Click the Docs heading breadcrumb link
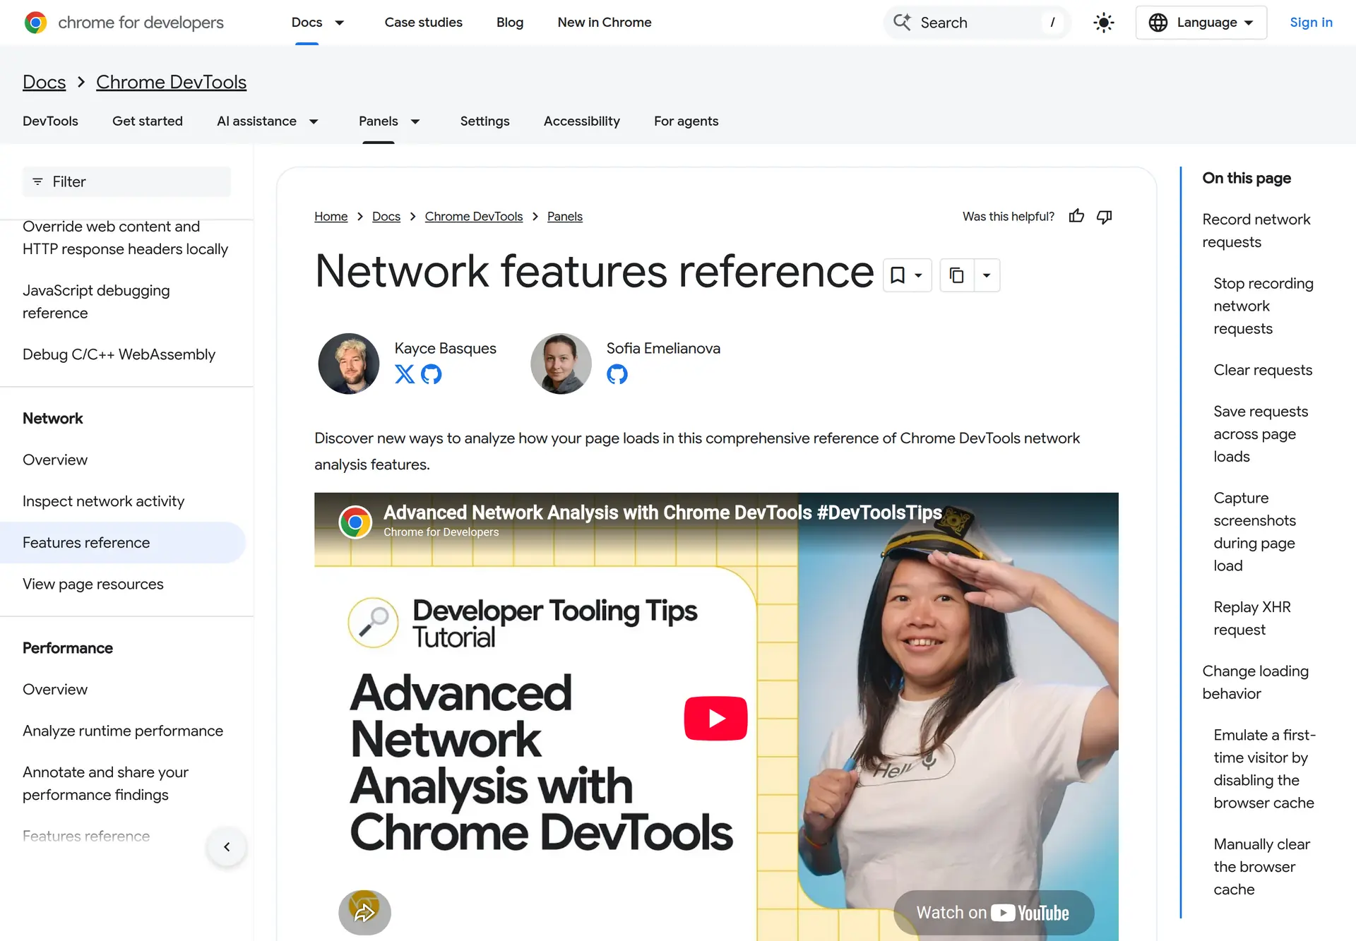This screenshot has width=1356, height=941. click(44, 82)
